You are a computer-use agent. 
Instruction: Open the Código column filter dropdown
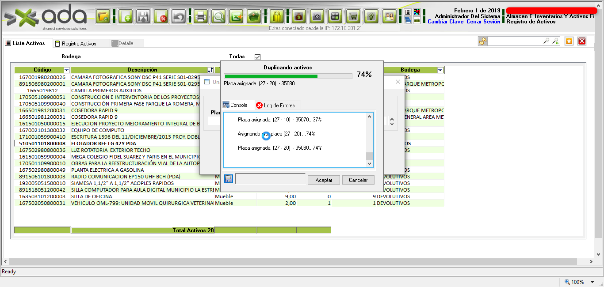pyautogui.click(x=66, y=70)
